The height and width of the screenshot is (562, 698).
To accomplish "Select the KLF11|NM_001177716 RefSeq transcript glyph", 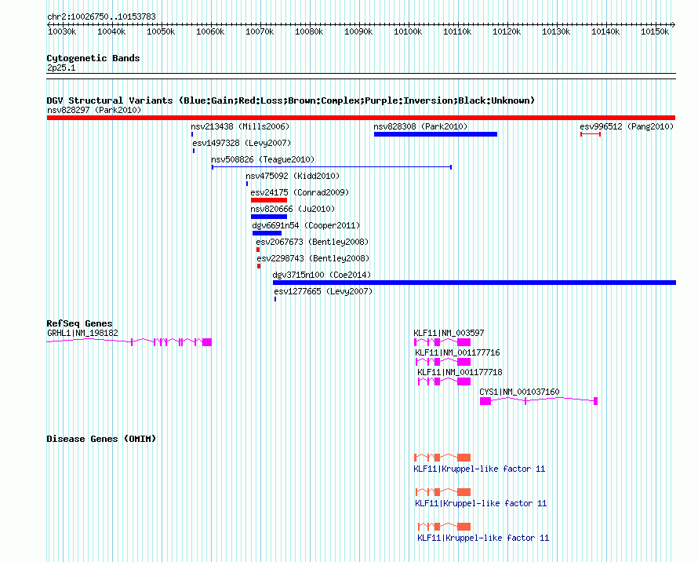I will pos(443,361).
